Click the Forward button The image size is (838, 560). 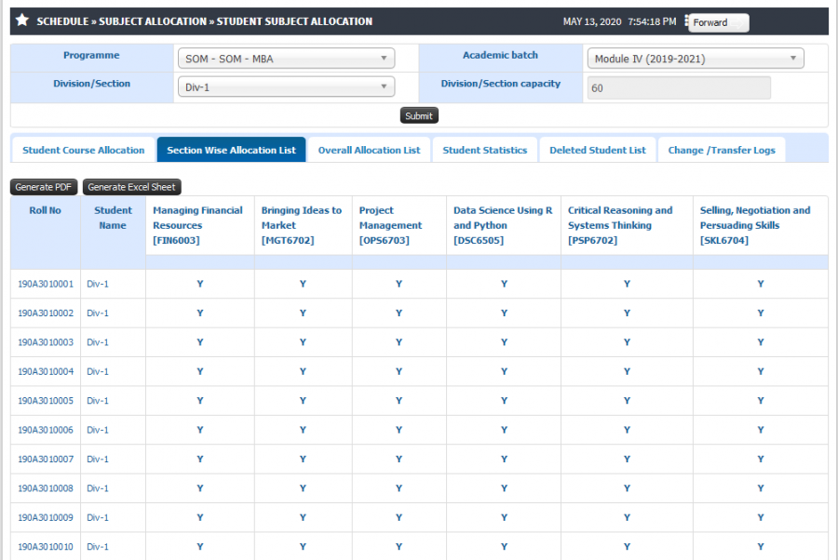pos(718,22)
